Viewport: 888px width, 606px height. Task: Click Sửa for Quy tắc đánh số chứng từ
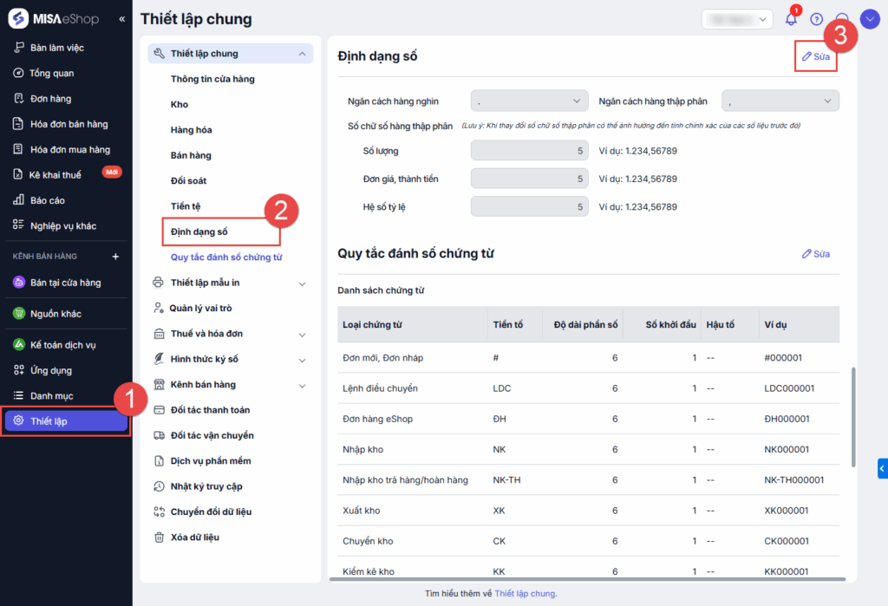(815, 254)
